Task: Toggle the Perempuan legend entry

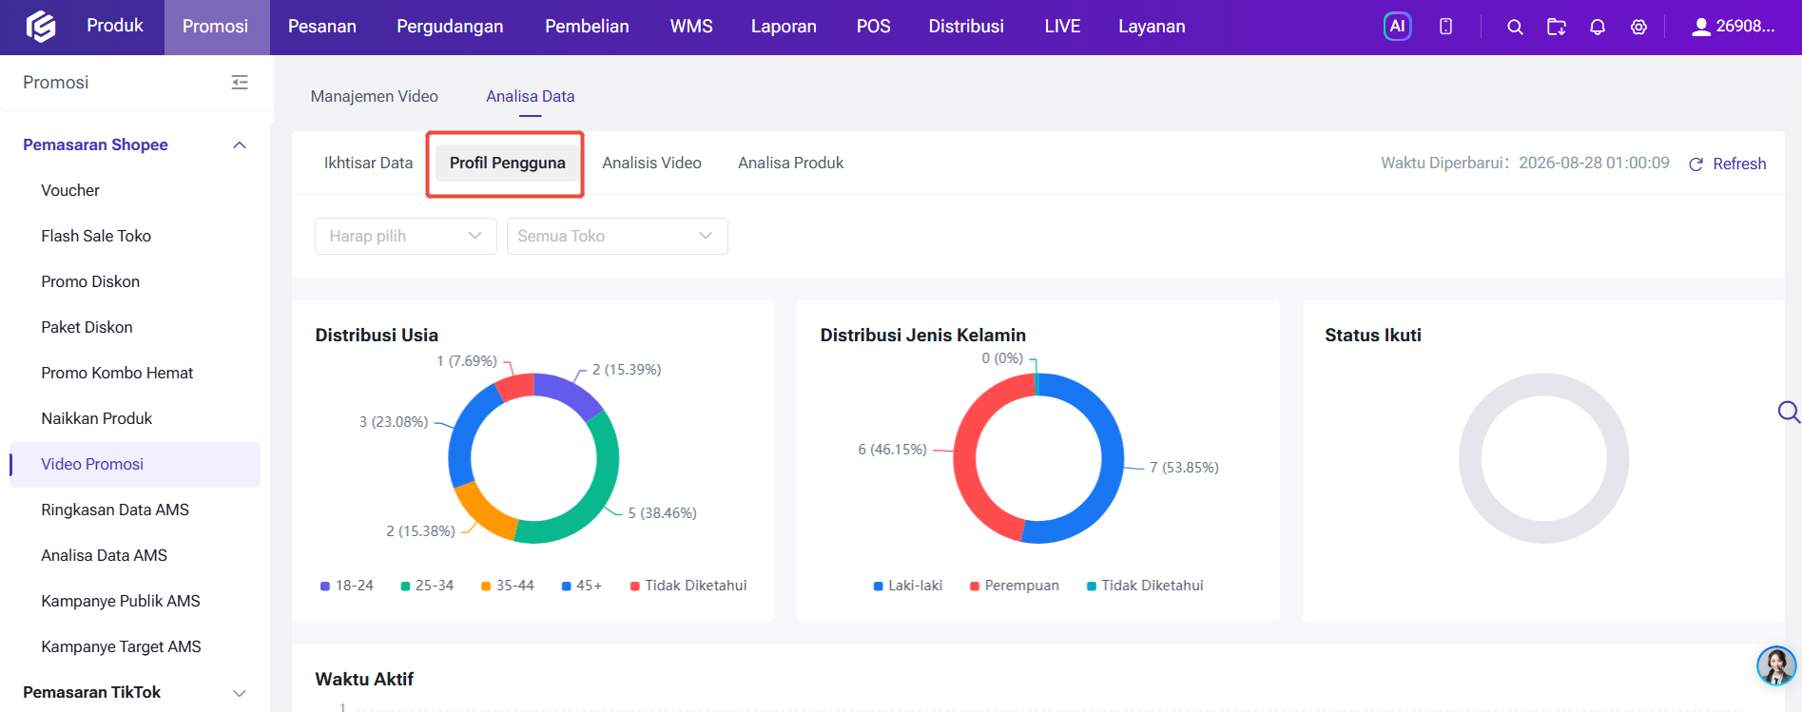Action: (x=1014, y=586)
